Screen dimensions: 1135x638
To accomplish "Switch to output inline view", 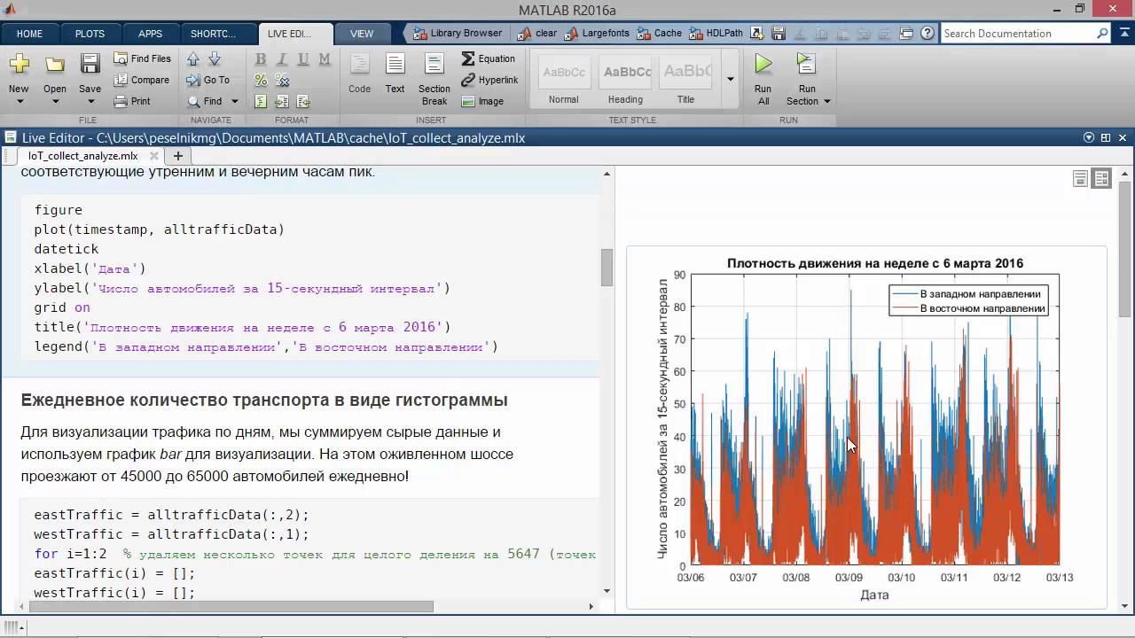I will pyautogui.click(x=1080, y=179).
